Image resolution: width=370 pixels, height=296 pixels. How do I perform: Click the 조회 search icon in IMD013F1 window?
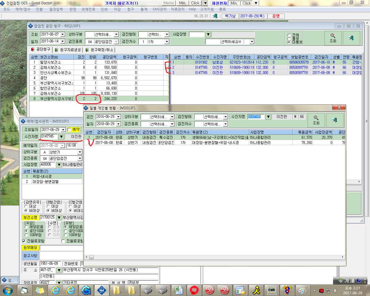pyautogui.click(x=316, y=120)
